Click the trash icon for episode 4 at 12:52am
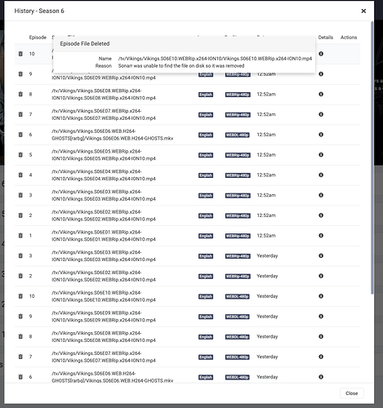The width and height of the screenshot is (383, 408). point(20,175)
